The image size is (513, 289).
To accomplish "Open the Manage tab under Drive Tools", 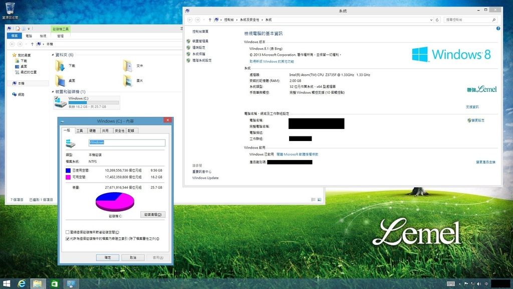I will [61, 36].
